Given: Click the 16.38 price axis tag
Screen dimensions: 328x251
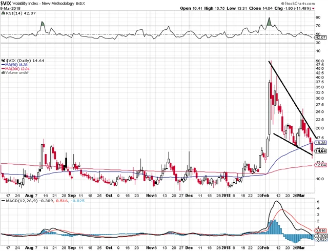Looking at the screenshot, I should (320, 143).
